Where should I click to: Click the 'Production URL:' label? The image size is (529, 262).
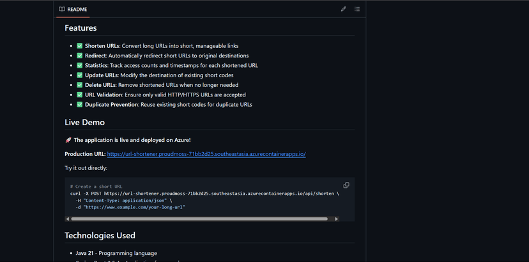[x=85, y=154]
